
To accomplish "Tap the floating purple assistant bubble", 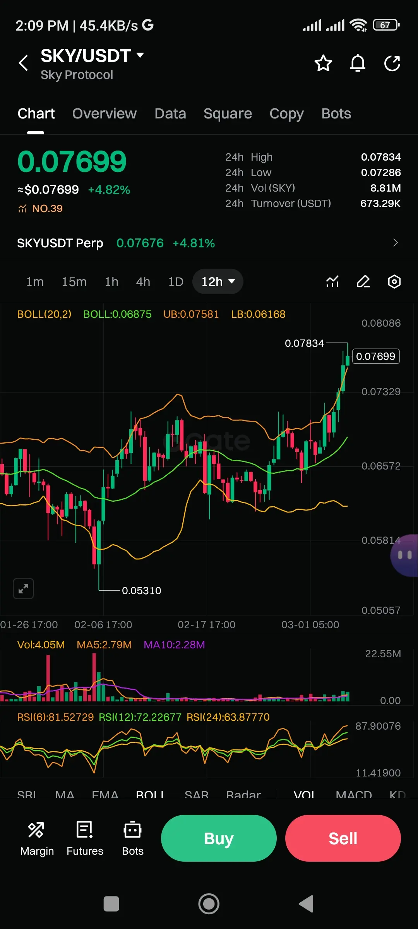I will 404,555.
